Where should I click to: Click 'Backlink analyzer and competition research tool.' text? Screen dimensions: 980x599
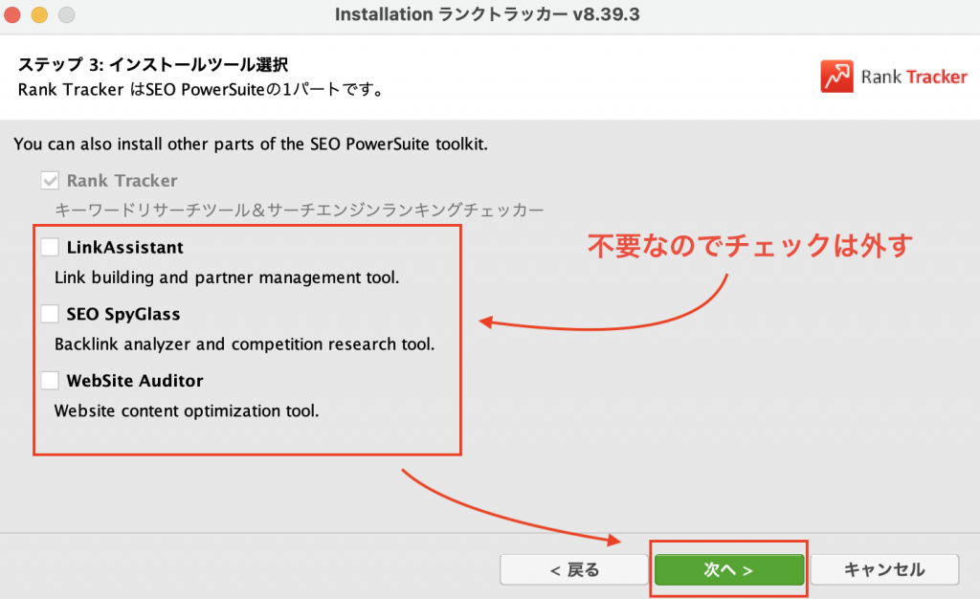[x=244, y=344]
